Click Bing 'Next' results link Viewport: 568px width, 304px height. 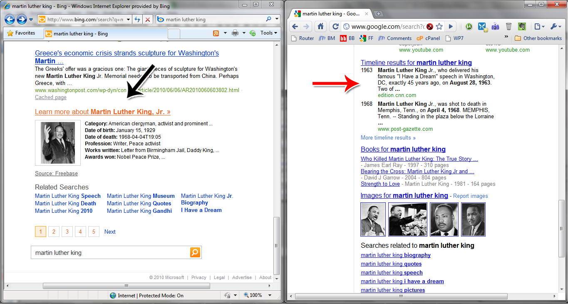[x=110, y=232]
